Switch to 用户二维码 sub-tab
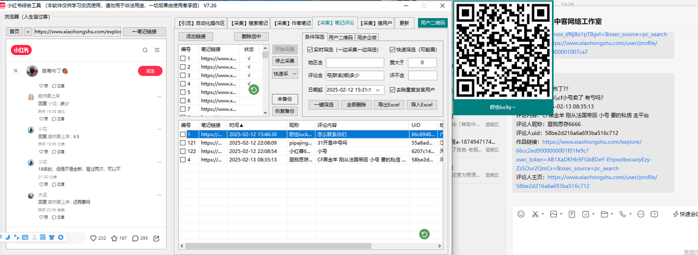This screenshot has height=255, width=698. pos(341,38)
